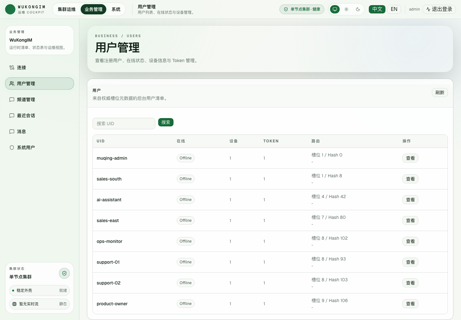View details for support-02
This screenshot has height=320, width=461.
[x=410, y=283]
